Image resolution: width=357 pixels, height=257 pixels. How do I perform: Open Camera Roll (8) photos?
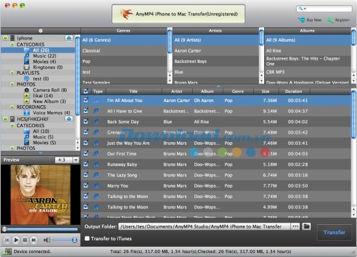(50, 90)
